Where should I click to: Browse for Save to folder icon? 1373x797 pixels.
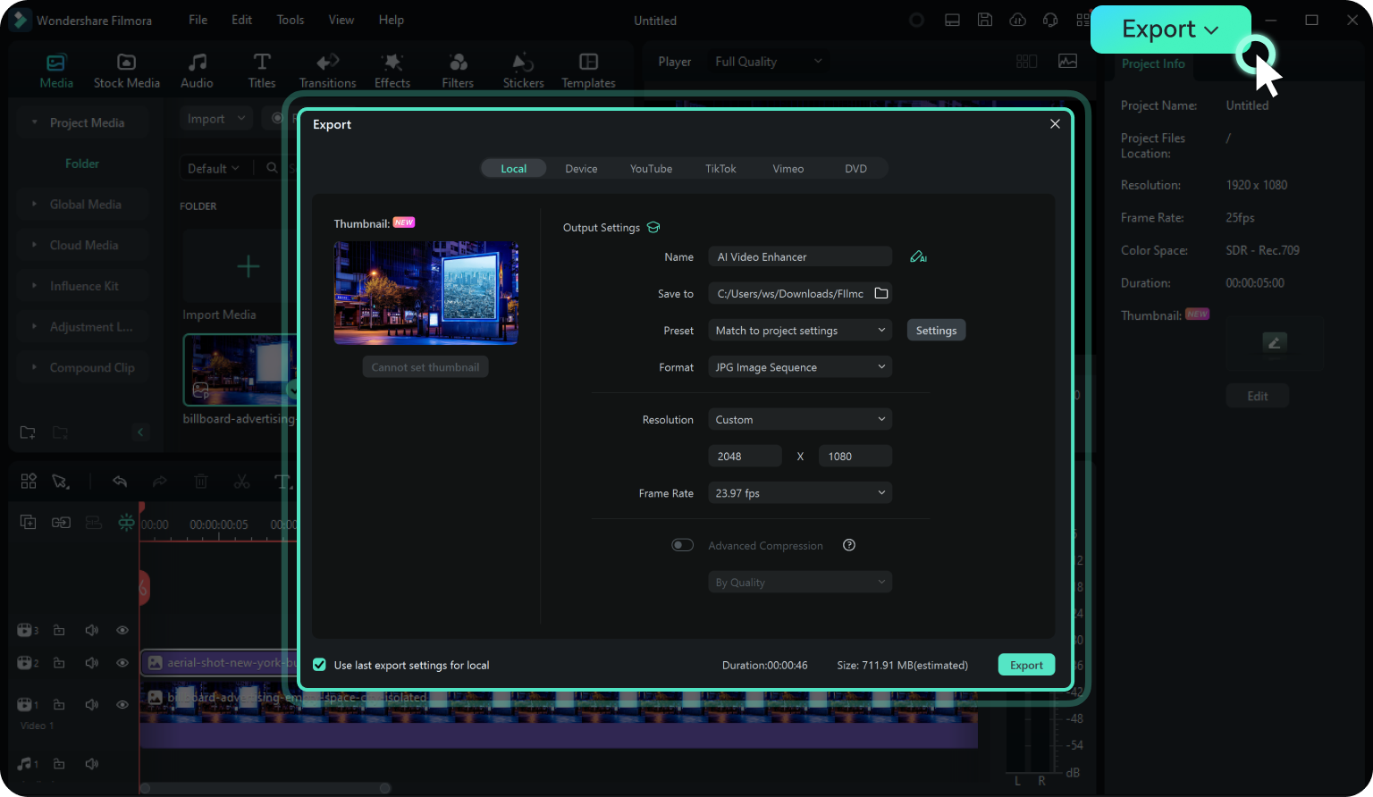(881, 293)
